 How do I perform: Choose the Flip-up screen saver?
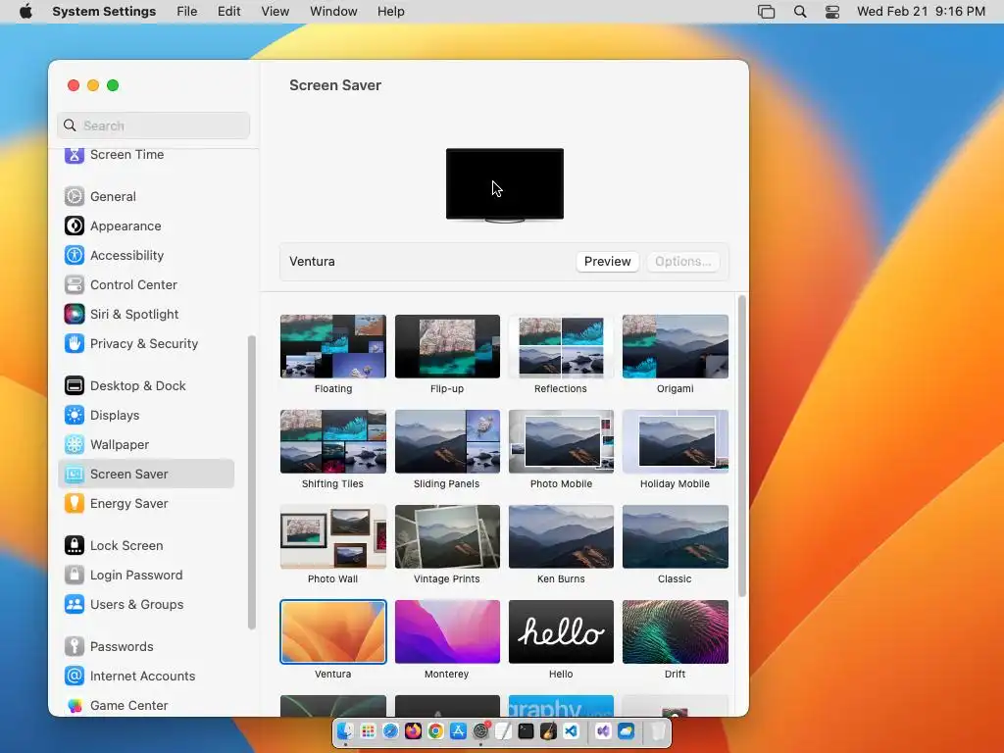(447, 346)
